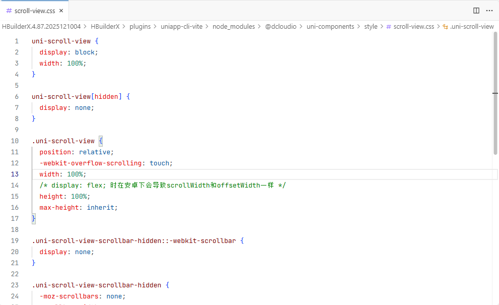Click '-webkit-overflow-scrolling: touch;' line
The height and width of the screenshot is (305, 499).
pos(106,163)
